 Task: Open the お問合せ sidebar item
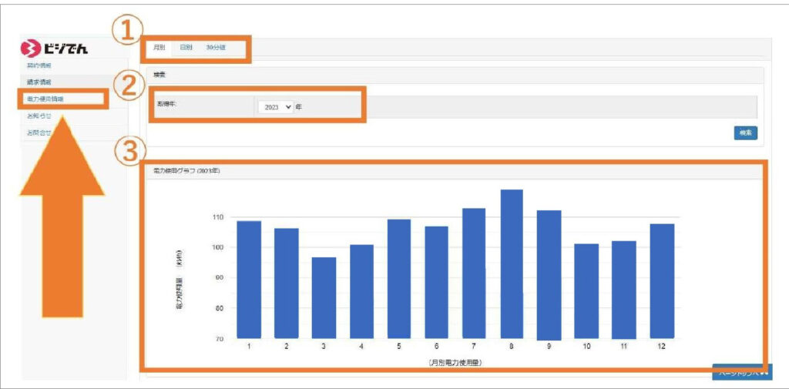[37, 132]
